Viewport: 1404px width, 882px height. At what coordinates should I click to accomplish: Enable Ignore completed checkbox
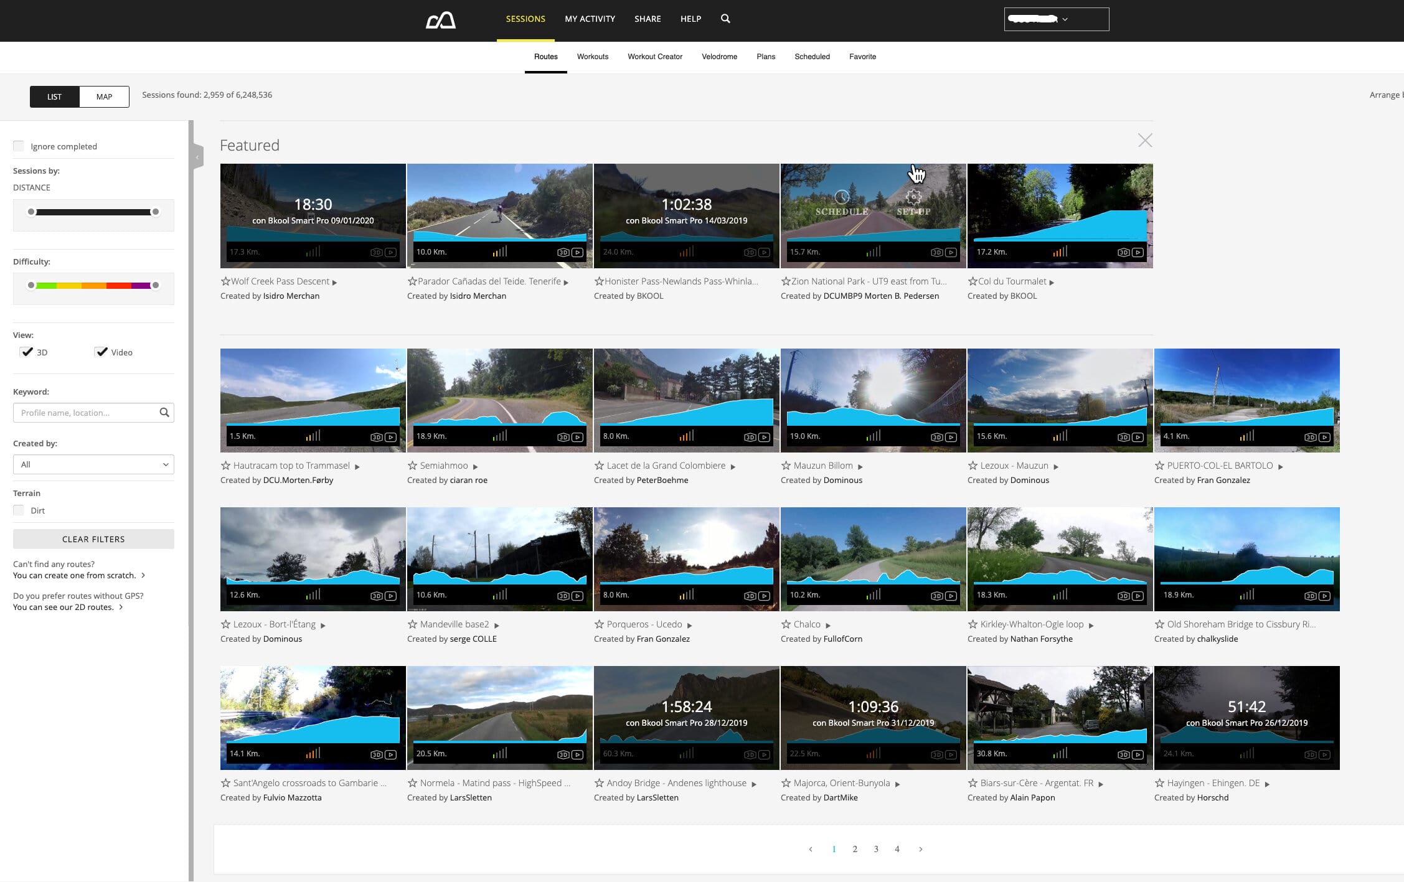pos(19,146)
